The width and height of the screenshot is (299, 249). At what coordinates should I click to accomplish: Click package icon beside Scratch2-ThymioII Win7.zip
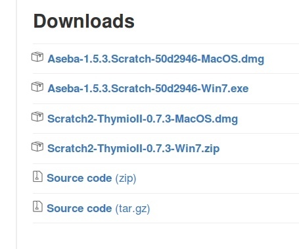click(x=37, y=146)
